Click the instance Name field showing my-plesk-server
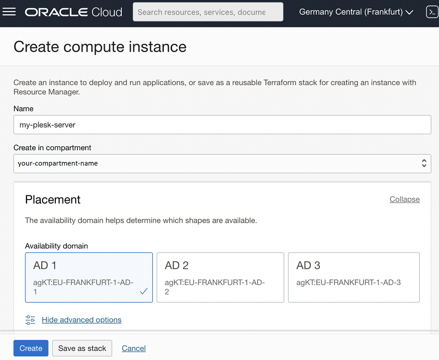439x360 pixels. point(222,124)
